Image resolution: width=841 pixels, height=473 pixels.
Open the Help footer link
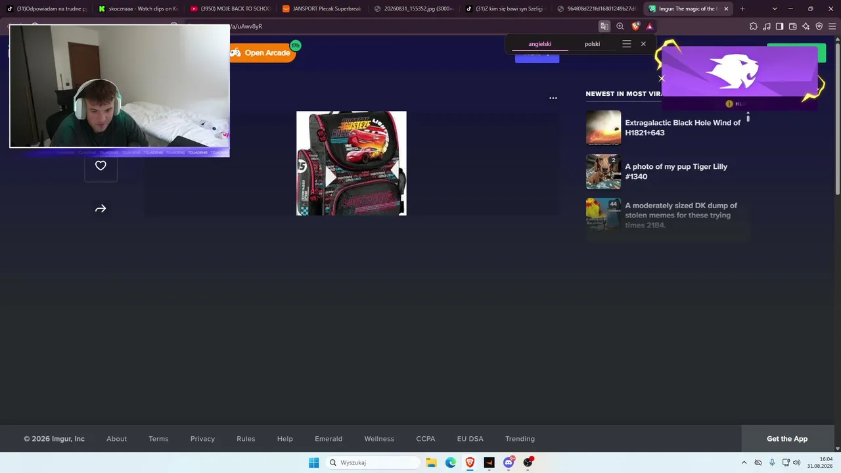[x=285, y=439]
